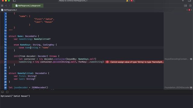The width and height of the screenshot is (193, 108).
Task: Click line number 21 in the gutter
Action: (x=5, y=62)
